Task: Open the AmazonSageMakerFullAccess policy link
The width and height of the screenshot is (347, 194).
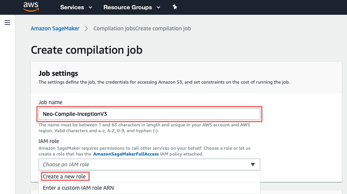Action: click(x=126, y=154)
